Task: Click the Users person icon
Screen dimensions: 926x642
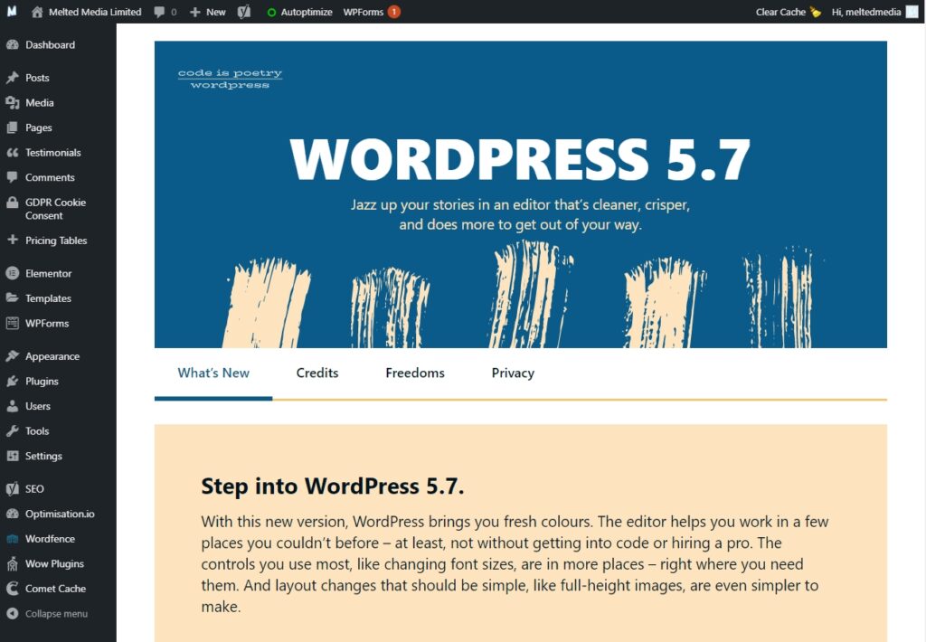Action: click(x=13, y=406)
